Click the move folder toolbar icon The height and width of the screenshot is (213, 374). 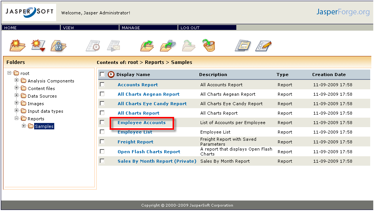(168, 46)
